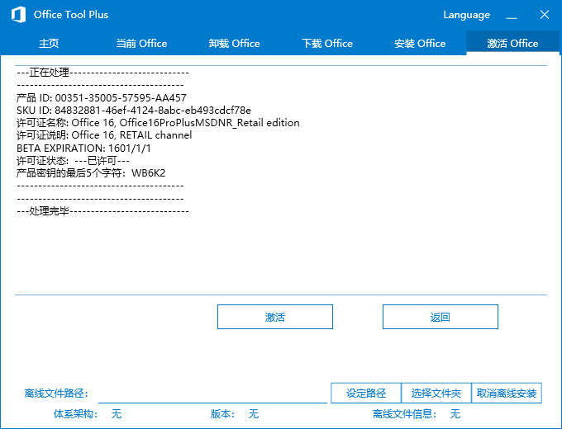Close the Office Tool Plus window
Screen dimensions: 562x429
click(x=544, y=15)
